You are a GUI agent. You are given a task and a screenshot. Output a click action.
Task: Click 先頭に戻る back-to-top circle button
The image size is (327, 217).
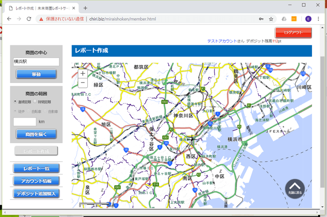click(295, 189)
